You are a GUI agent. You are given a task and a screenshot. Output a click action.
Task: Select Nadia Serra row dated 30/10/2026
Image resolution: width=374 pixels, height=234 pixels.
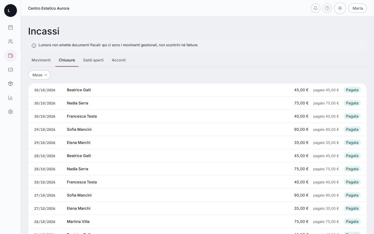coord(198,103)
